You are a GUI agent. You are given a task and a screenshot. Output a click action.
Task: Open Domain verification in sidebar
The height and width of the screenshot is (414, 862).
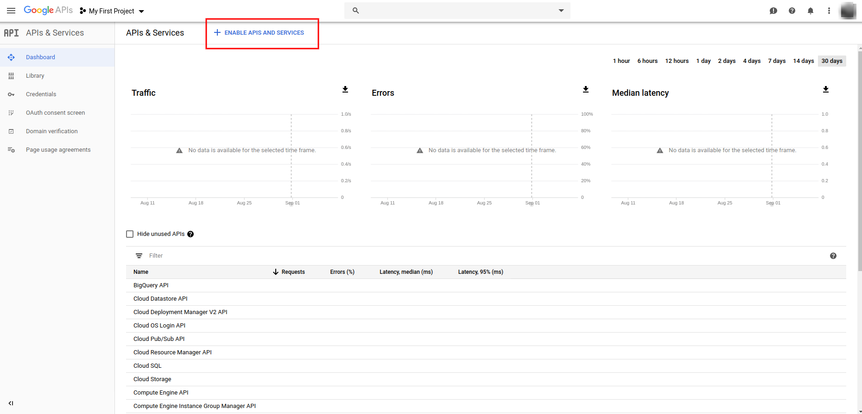(x=57, y=131)
